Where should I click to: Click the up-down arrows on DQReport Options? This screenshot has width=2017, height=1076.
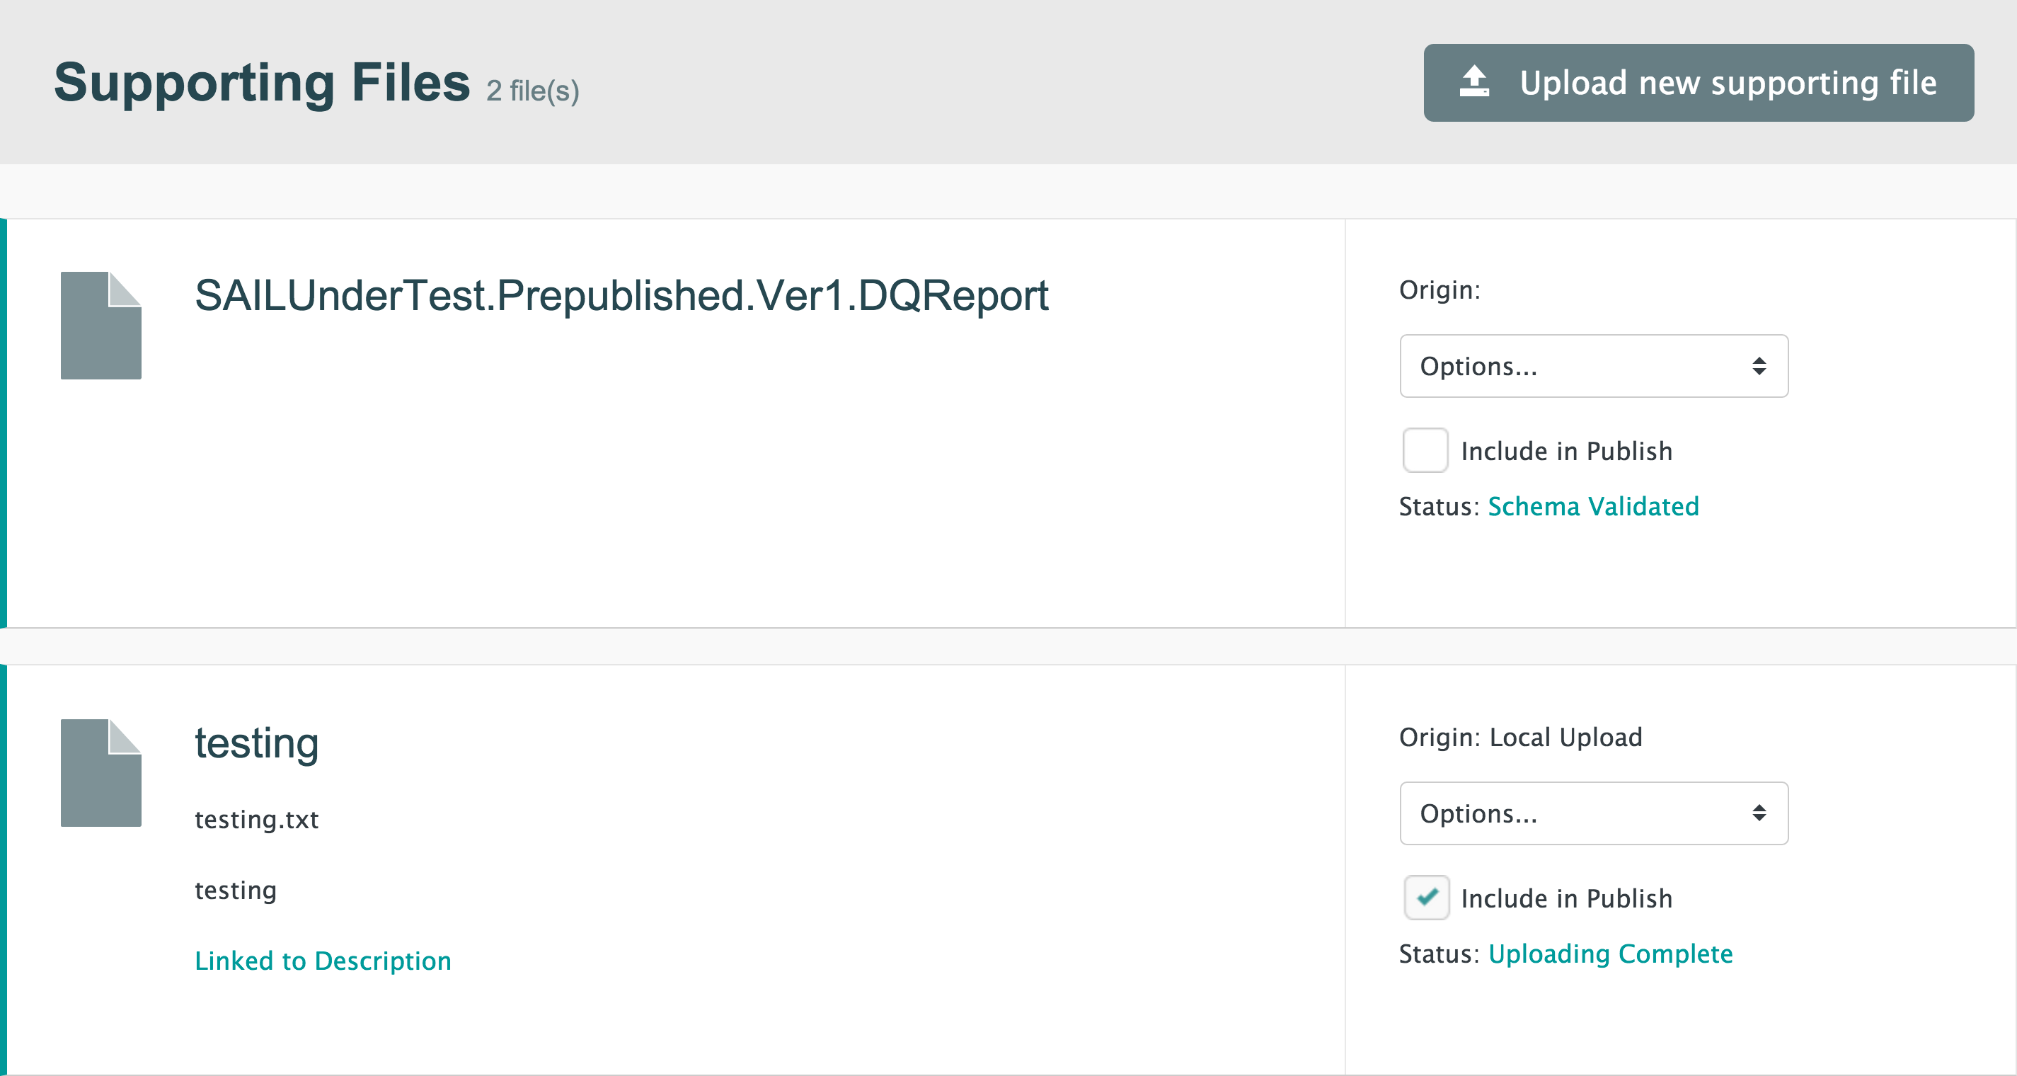[1759, 367]
